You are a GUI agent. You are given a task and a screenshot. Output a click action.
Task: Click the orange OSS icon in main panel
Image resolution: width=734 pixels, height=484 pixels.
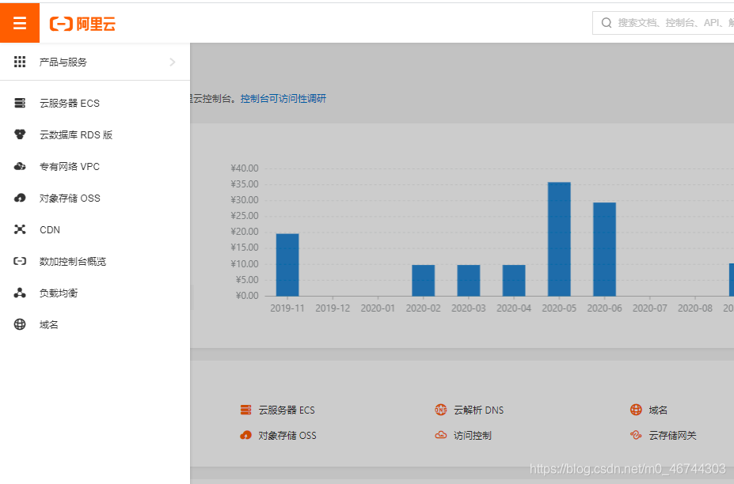[x=245, y=436]
